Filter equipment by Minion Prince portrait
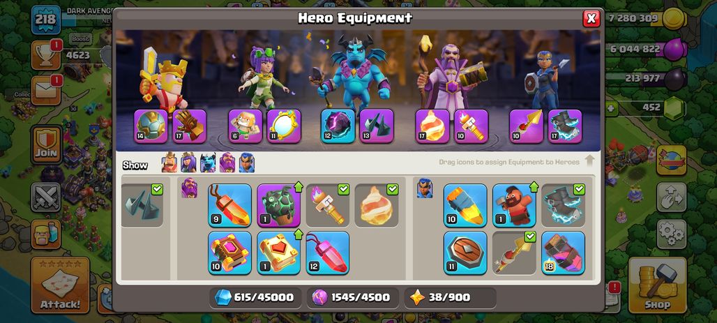Viewport: 717px width, 323px height. click(x=208, y=163)
